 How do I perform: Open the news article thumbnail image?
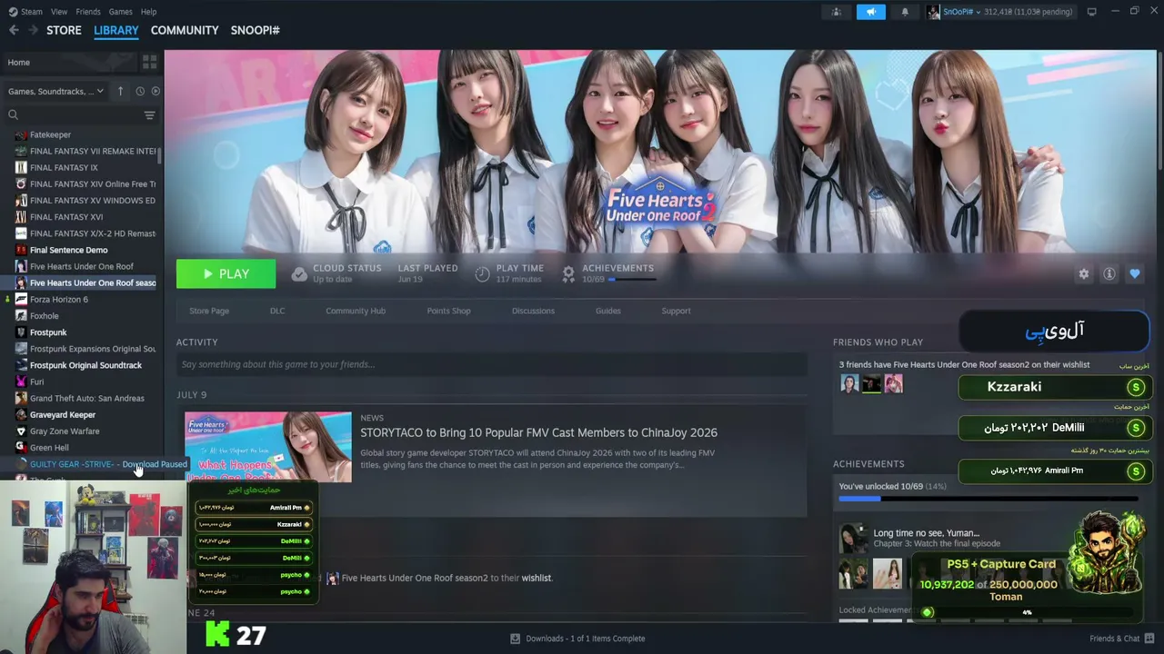pos(268,447)
